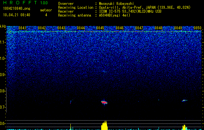
Task: Click the 0845 time marker
Action: pos(100,28)
